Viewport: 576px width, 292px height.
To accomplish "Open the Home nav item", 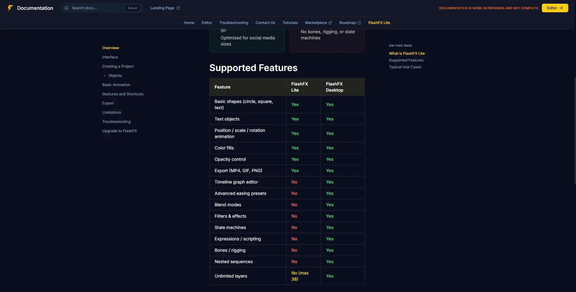I will point(189,23).
